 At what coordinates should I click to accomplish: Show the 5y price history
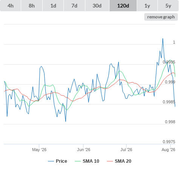coord(168,6)
